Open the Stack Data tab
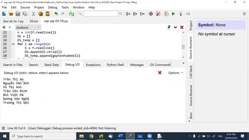Viewport: 249px width, 140px height. (51, 65)
